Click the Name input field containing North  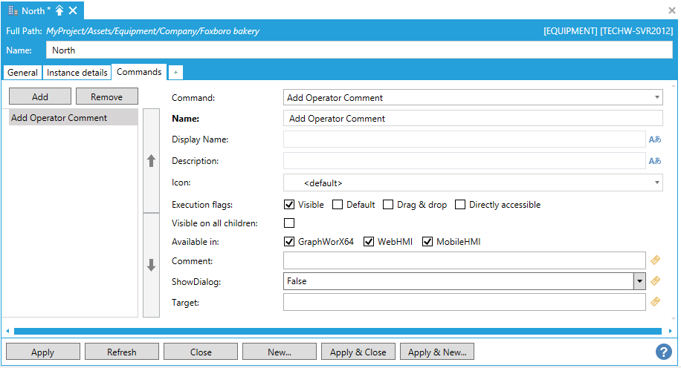359,50
